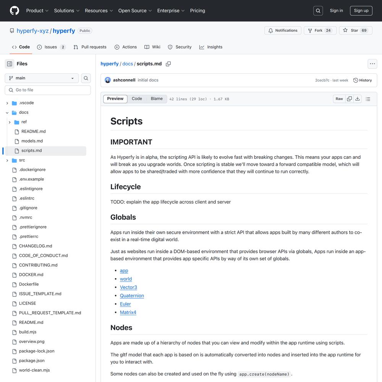The width and height of the screenshot is (382, 382).
Task: Open the Euler link
Action: (x=125, y=304)
